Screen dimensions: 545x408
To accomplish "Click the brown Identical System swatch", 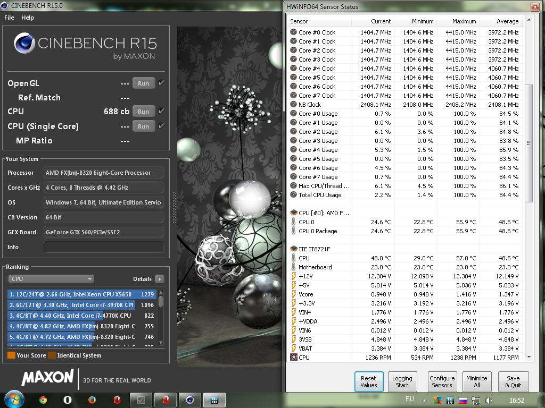I will (52, 355).
